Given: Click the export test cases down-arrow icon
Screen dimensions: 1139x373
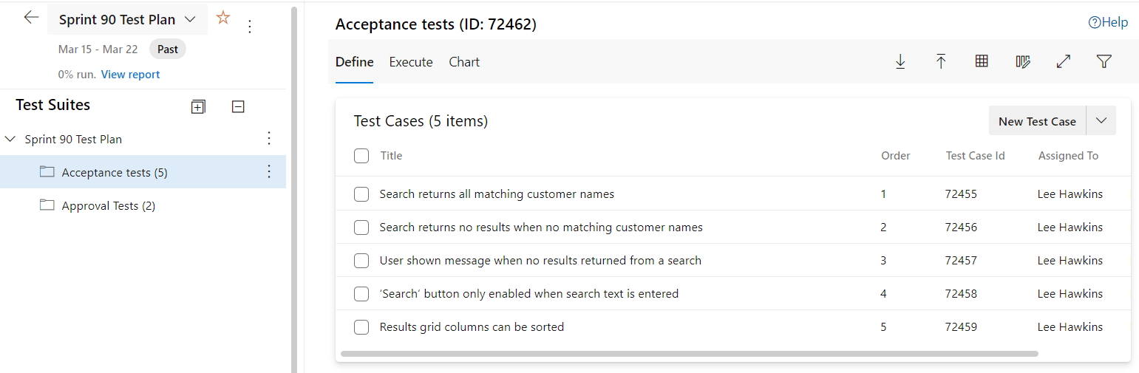Looking at the screenshot, I should [x=900, y=62].
